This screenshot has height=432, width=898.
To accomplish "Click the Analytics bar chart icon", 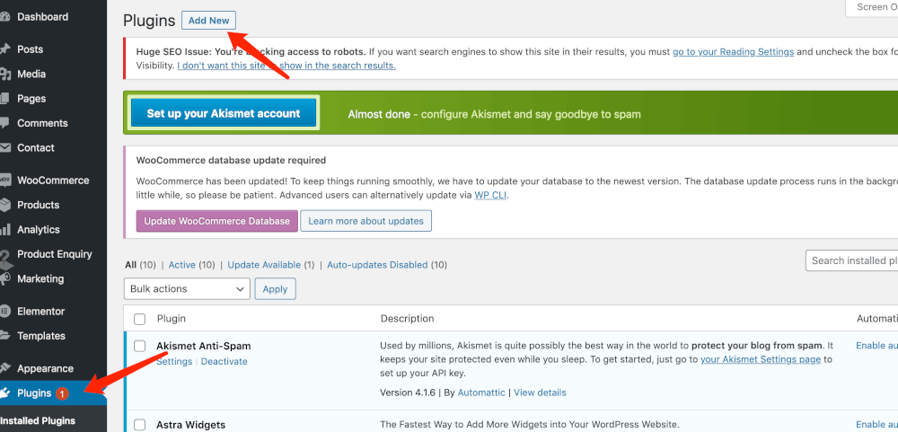I will point(4,230).
